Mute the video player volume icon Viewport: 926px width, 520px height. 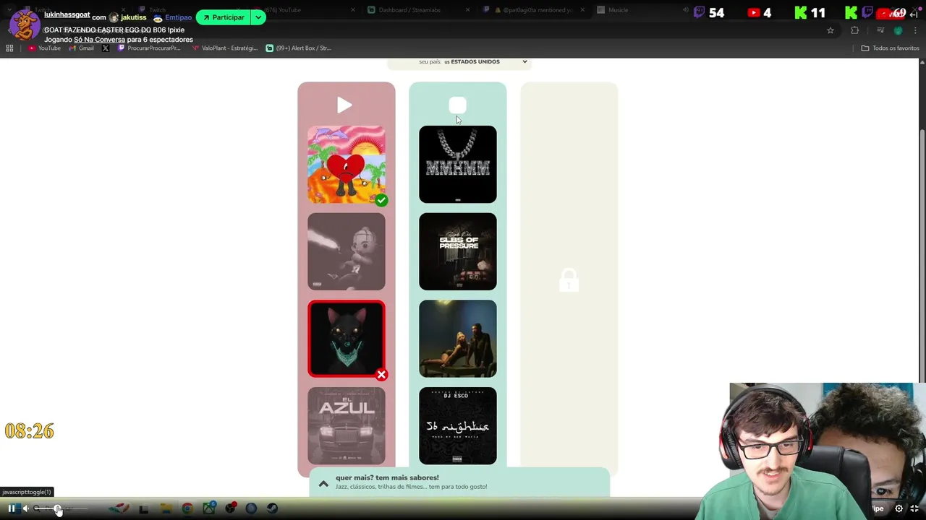pyautogui.click(x=26, y=508)
